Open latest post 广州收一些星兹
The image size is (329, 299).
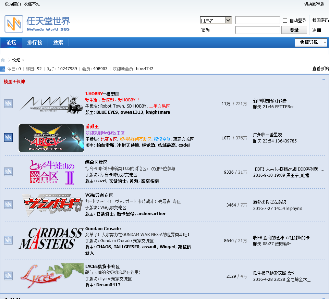[267, 135]
